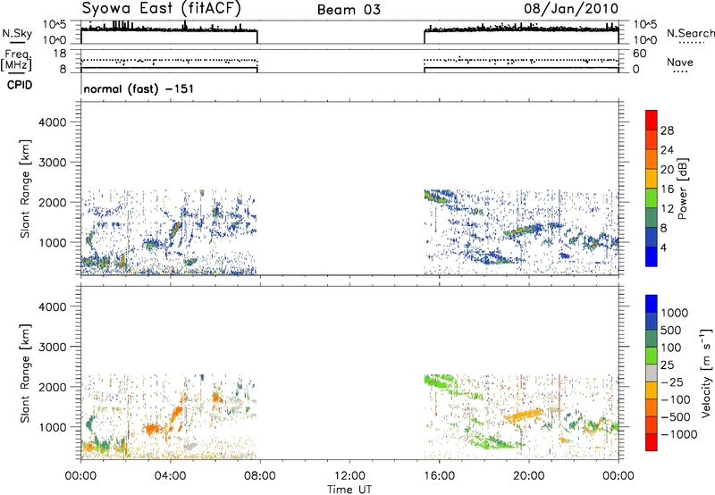Click the green echo band at 16:00 in velocity panel
Image resolution: width=715 pixels, height=495 pixels.
pyautogui.click(x=436, y=380)
